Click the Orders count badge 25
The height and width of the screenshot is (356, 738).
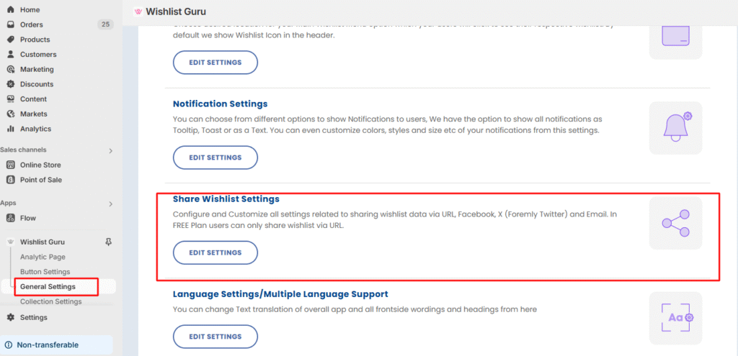click(105, 24)
